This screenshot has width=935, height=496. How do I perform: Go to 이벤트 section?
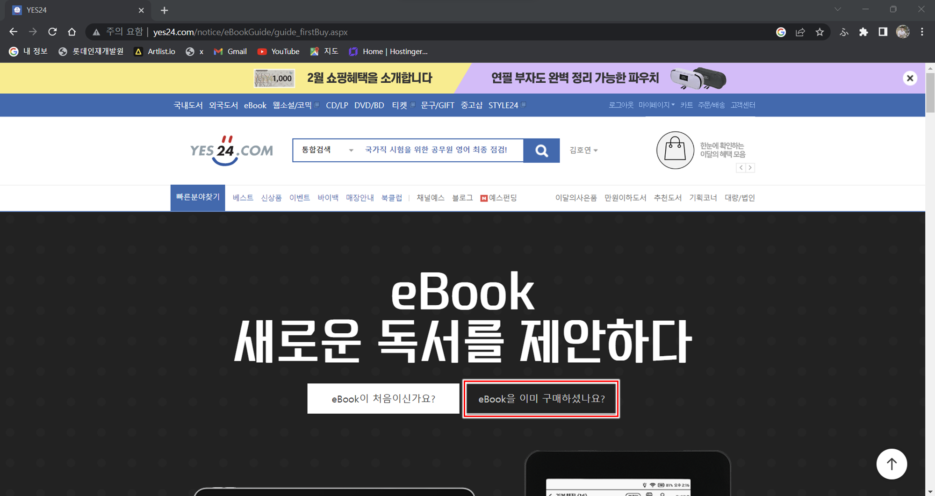[300, 198]
